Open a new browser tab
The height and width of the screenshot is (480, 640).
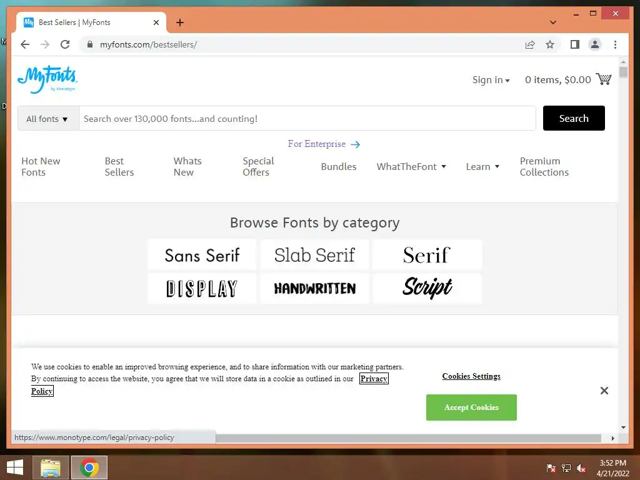coord(180,22)
